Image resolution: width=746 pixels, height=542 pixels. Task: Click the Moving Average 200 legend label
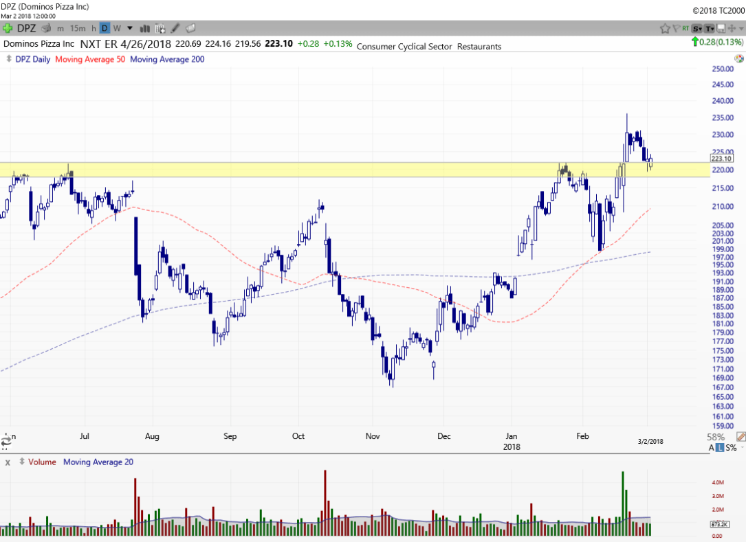pyautogui.click(x=167, y=59)
